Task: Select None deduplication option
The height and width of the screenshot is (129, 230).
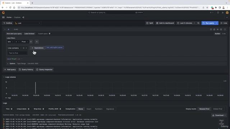Action: 80,109
